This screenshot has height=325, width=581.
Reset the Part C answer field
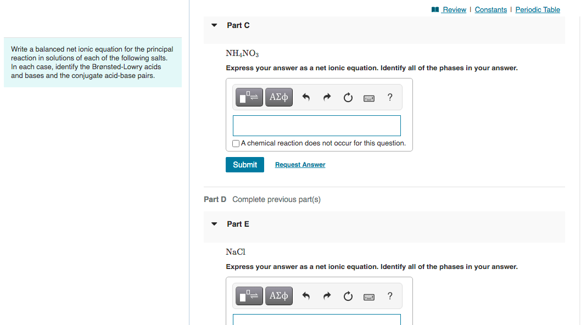348,97
